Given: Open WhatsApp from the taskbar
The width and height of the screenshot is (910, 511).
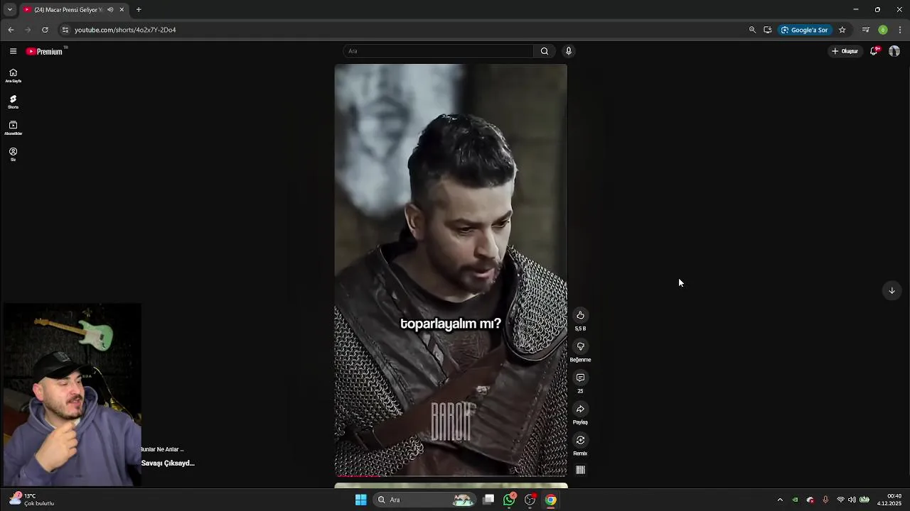Looking at the screenshot, I should pos(509,500).
